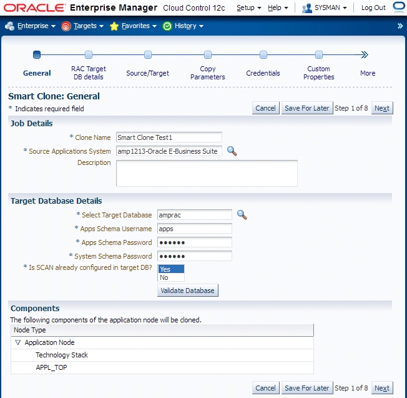Viewport: 407px width, 398px height.
Task: Select the Application Node row text
Action: (49, 342)
